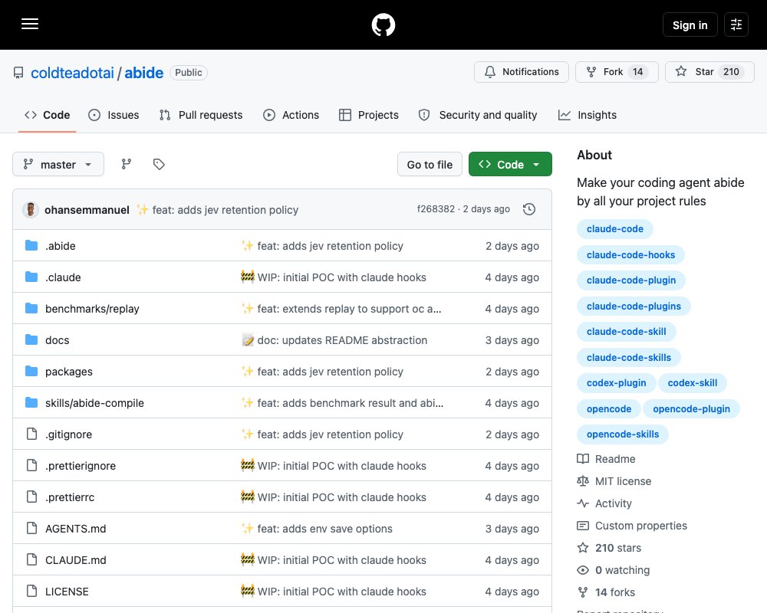Open the appearance settings sliders icon
This screenshot has width=767, height=613.
[736, 25]
